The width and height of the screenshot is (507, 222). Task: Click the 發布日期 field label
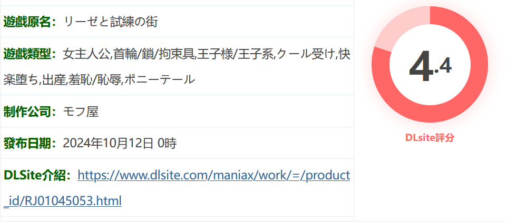tap(27, 144)
